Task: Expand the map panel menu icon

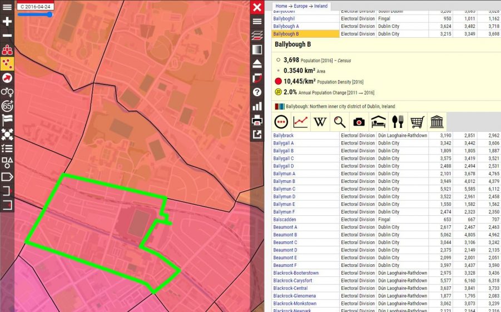Action: pyautogui.click(x=257, y=22)
